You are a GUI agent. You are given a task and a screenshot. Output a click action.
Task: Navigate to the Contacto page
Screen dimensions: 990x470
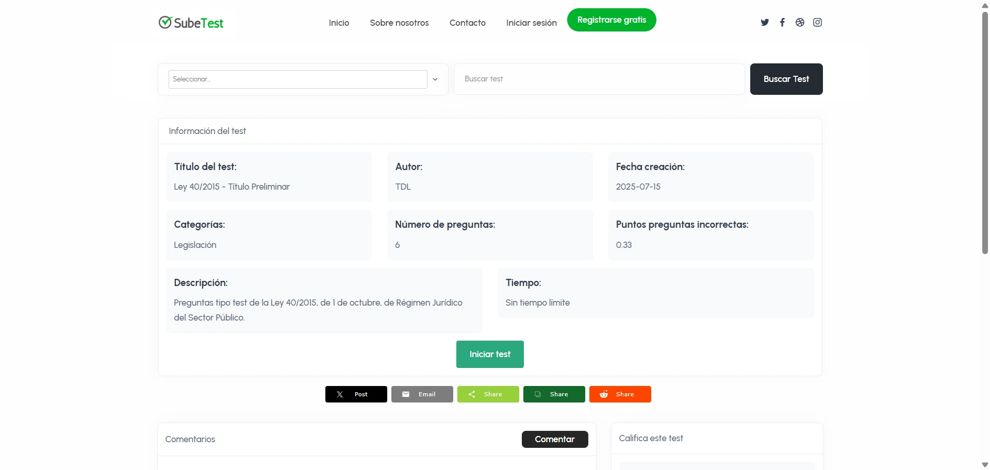point(467,23)
